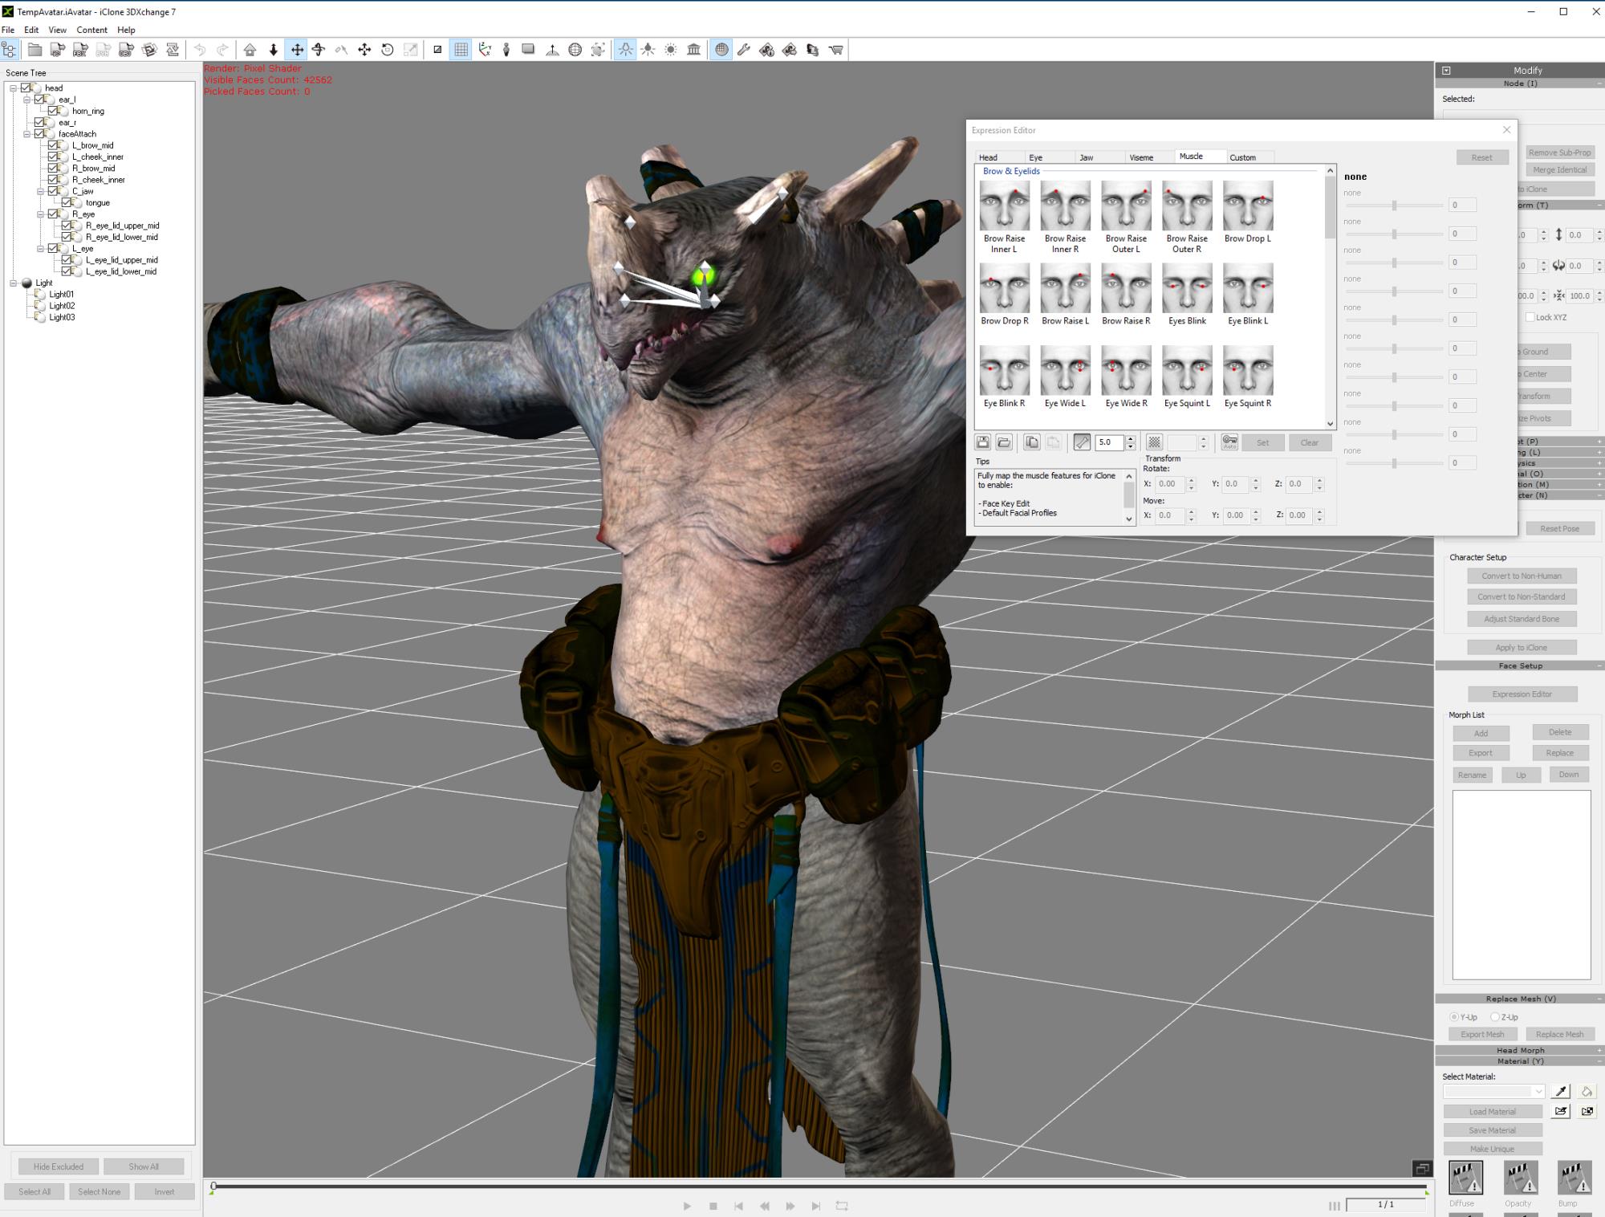Click the character dummy figure icon
This screenshot has width=1605, height=1217.
pyautogui.click(x=506, y=50)
